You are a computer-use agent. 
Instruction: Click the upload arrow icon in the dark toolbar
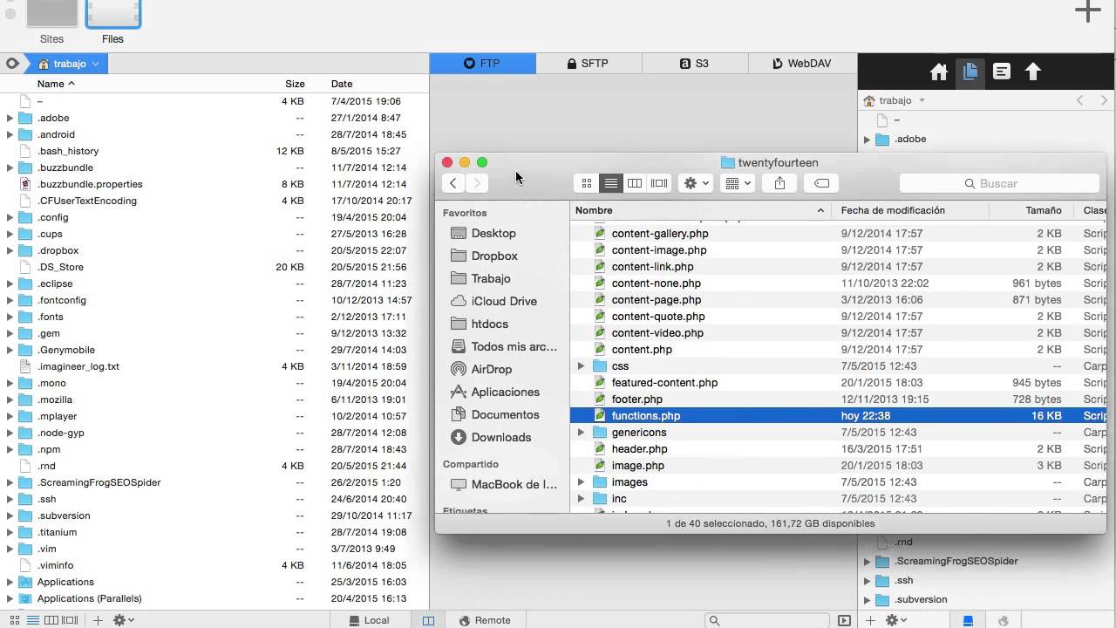[x=1033, y=72]
